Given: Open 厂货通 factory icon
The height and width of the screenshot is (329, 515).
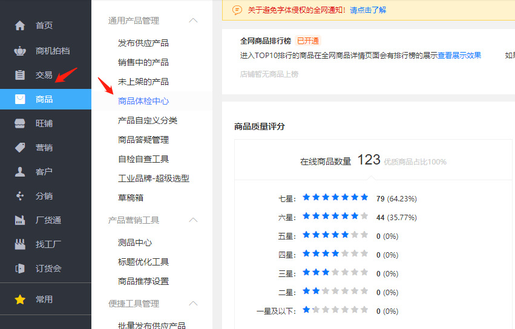Looking at the screenshot, I should [x=20, y=220].
